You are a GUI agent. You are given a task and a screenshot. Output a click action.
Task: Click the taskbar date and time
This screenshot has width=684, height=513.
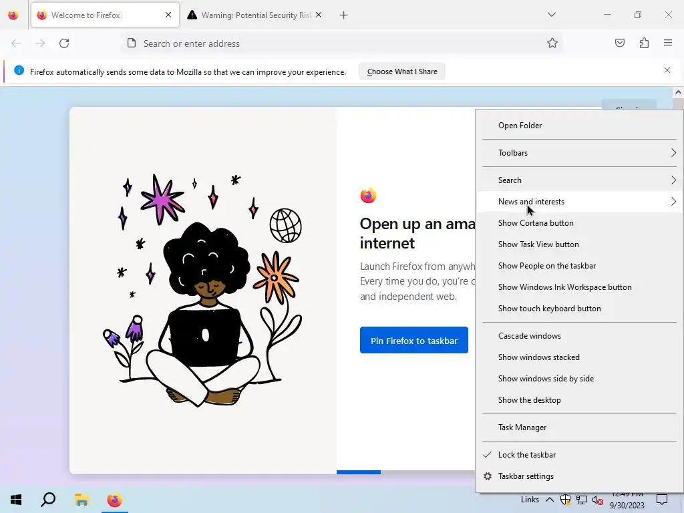[627, 500]
